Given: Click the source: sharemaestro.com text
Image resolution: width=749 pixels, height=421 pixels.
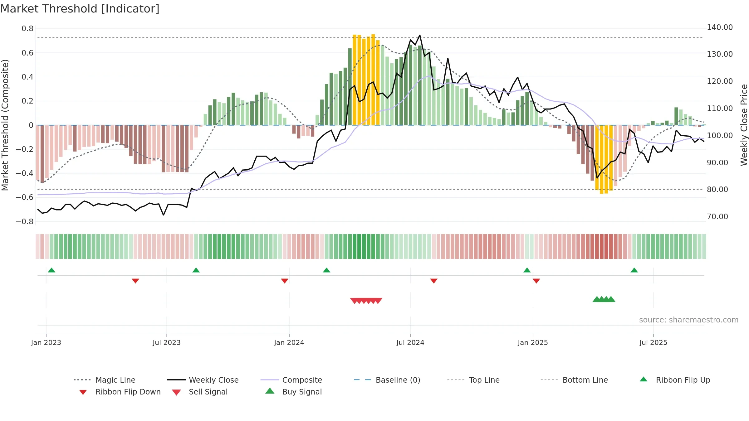Looking at the screenshot, I should click(x=689, y=320).
